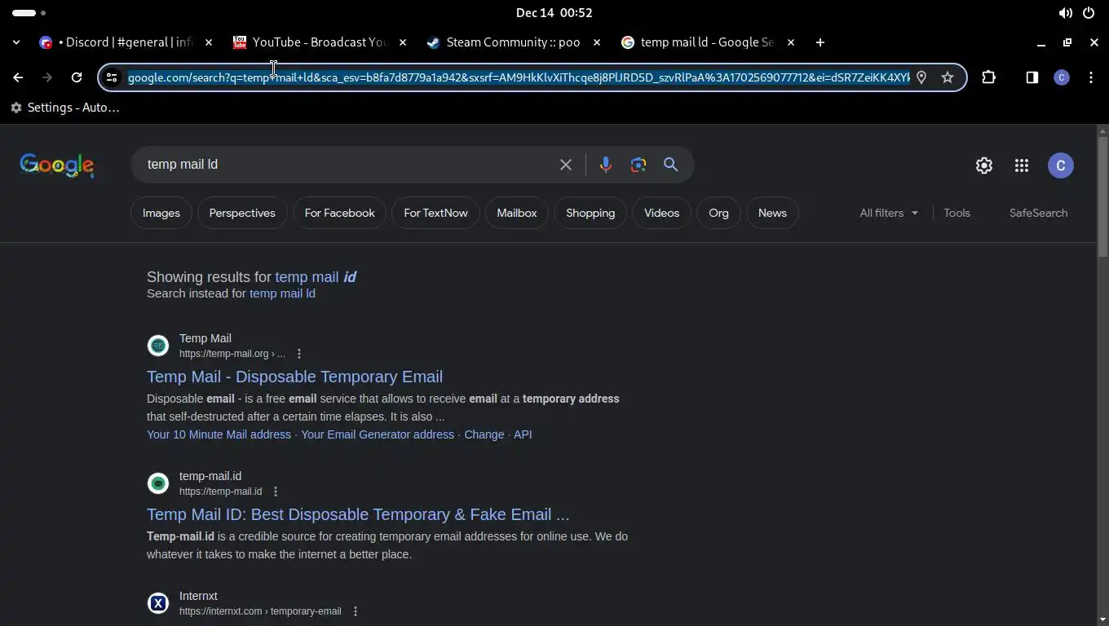Click the location pin icon in address bar
1109x626 pixels.
tap(921, 77)
